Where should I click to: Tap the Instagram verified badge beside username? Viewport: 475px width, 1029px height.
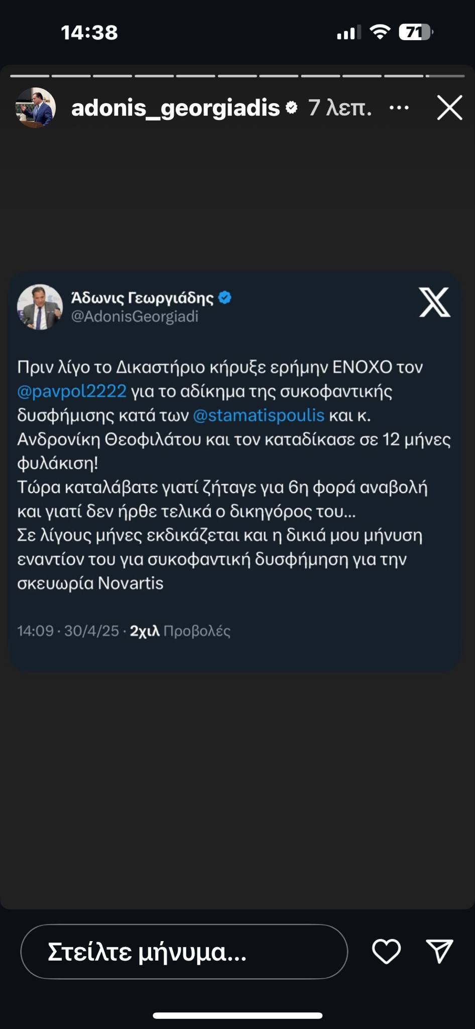pyautogui.click(x=291, y=108)
